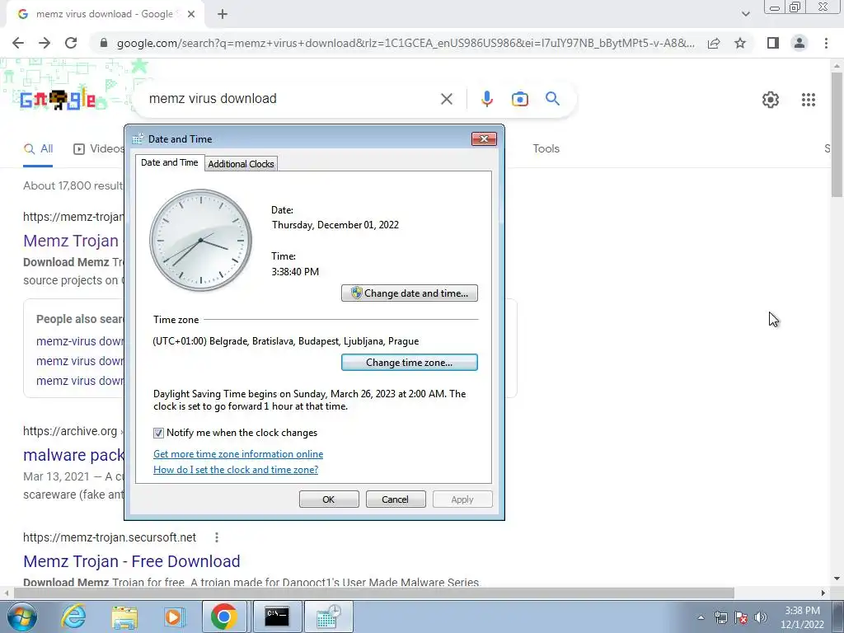Screen dimensions: 844x633
Task: Open the search Tools option
Action: click(x=546, y=148)
